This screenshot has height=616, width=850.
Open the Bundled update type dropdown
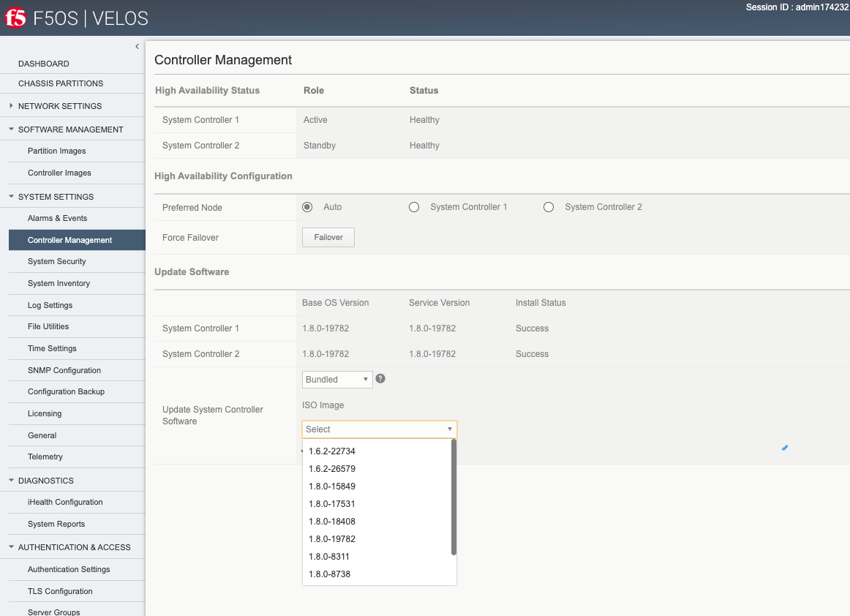point(337,380)
